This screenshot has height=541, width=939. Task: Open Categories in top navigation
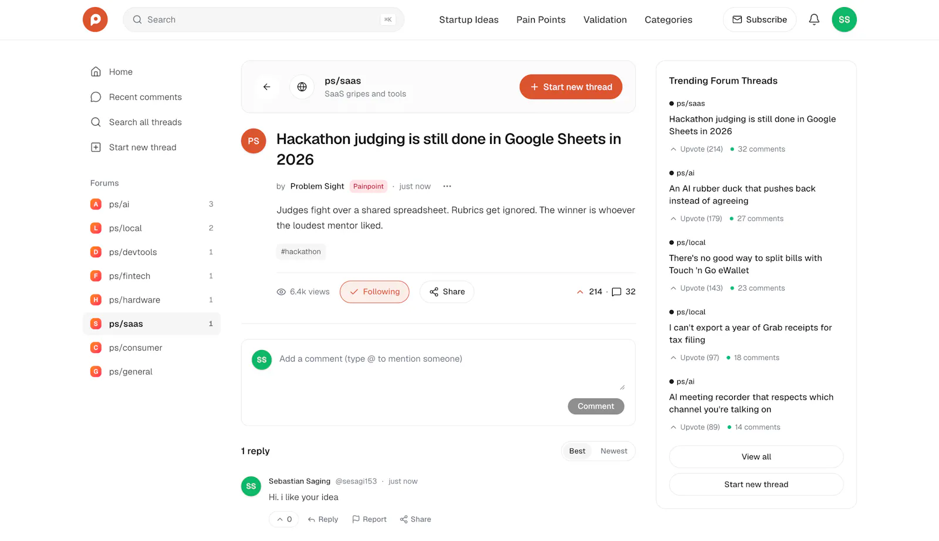point(668,19)
